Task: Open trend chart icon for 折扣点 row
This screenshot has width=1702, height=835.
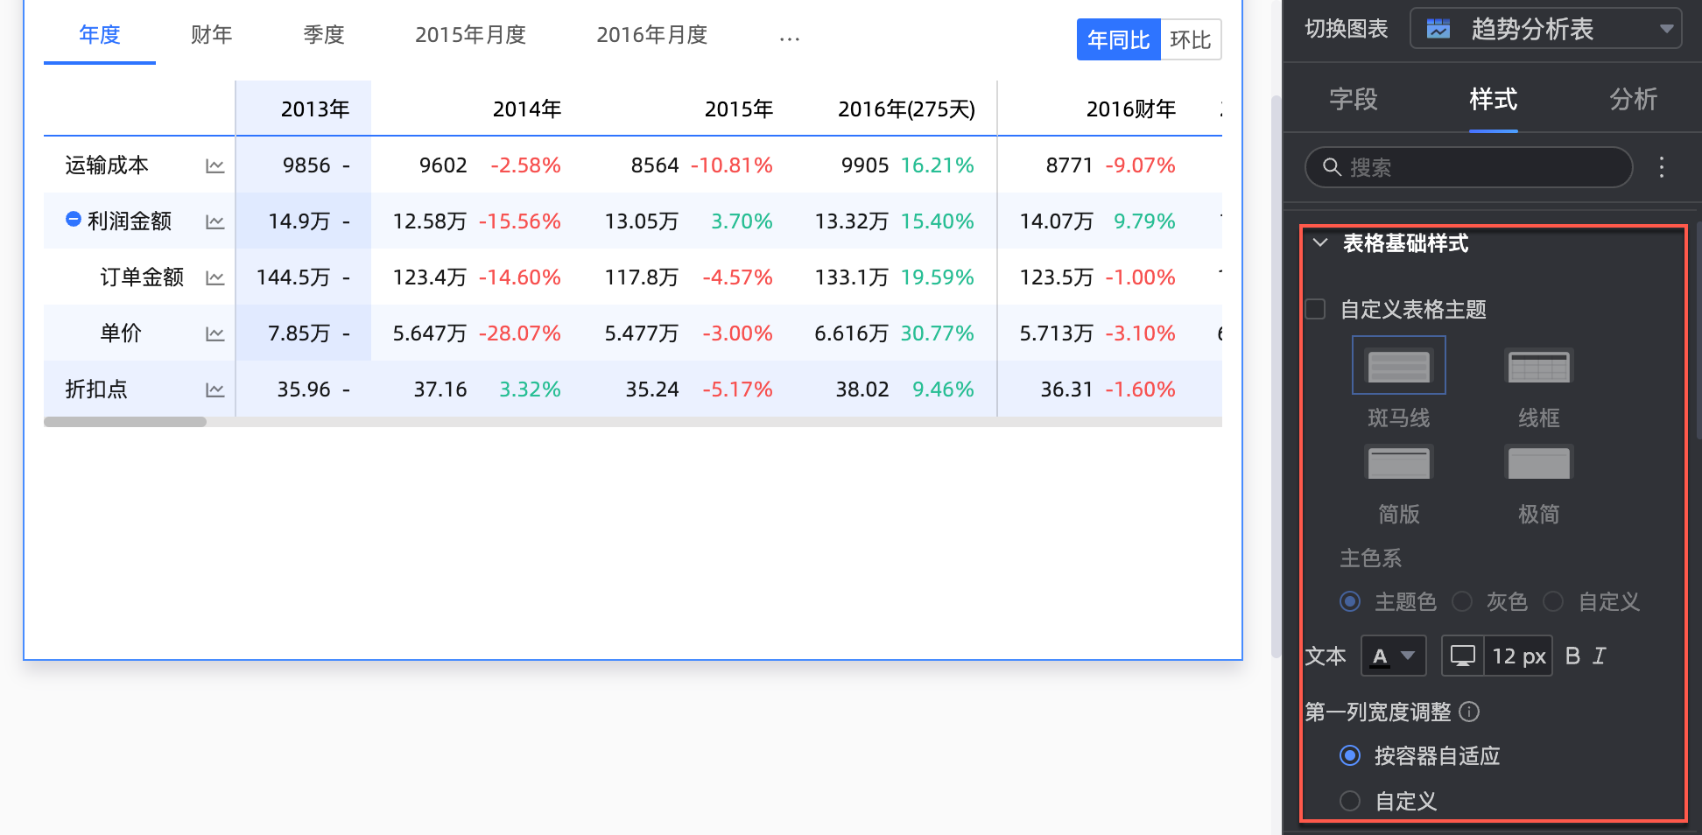Action: [x=215, y=390]
